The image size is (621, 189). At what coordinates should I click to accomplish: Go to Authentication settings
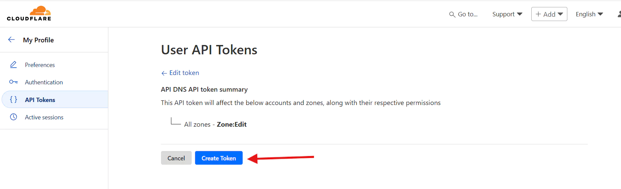44,82
